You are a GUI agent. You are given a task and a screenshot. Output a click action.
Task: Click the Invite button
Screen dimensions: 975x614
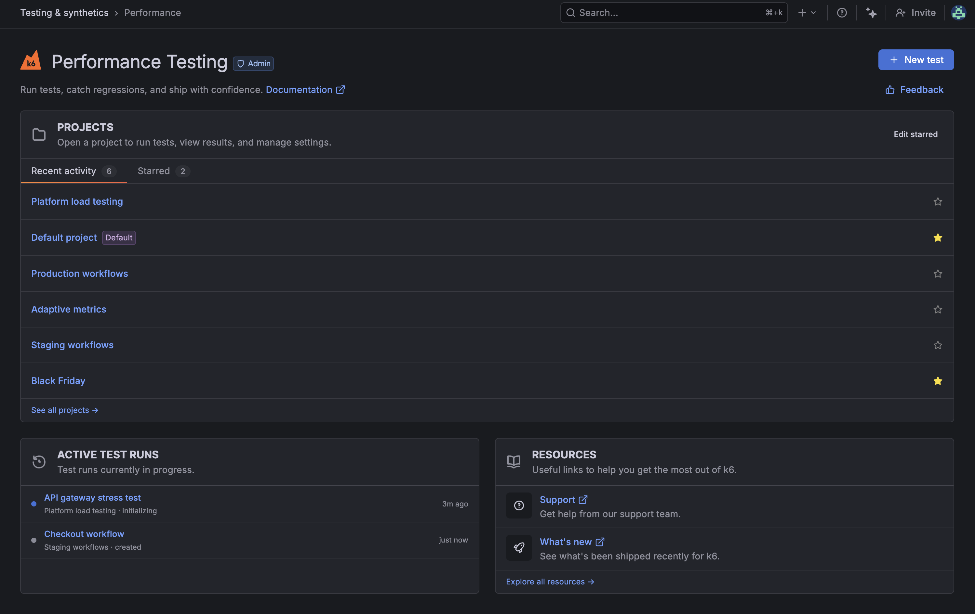tap(915, 13)
